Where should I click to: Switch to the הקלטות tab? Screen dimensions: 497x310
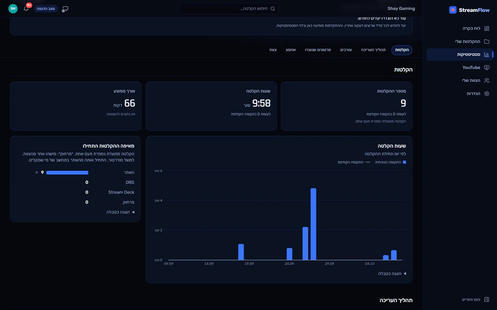402,50
